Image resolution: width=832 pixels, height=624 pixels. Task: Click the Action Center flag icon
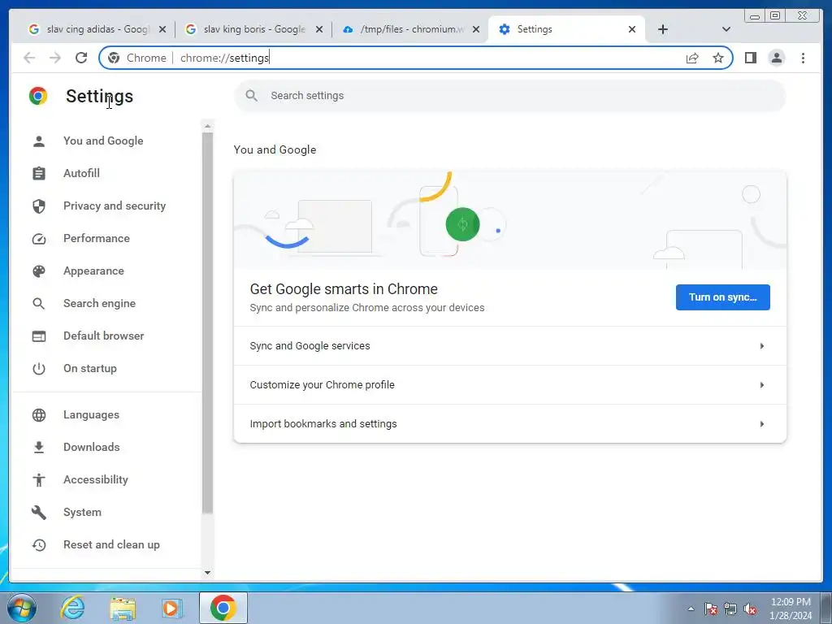710,609
